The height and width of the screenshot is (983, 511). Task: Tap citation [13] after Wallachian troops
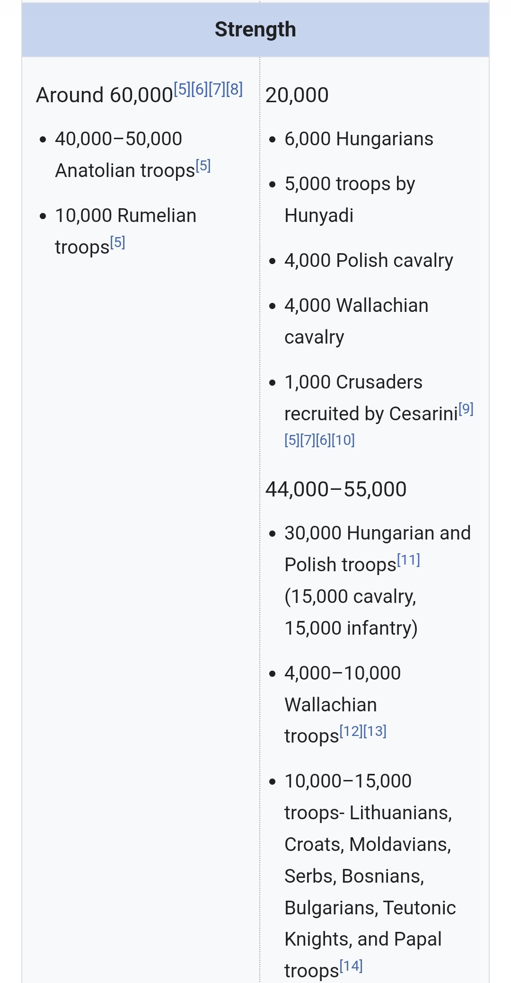click(375, 731)
